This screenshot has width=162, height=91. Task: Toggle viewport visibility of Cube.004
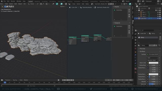(158, 18)
